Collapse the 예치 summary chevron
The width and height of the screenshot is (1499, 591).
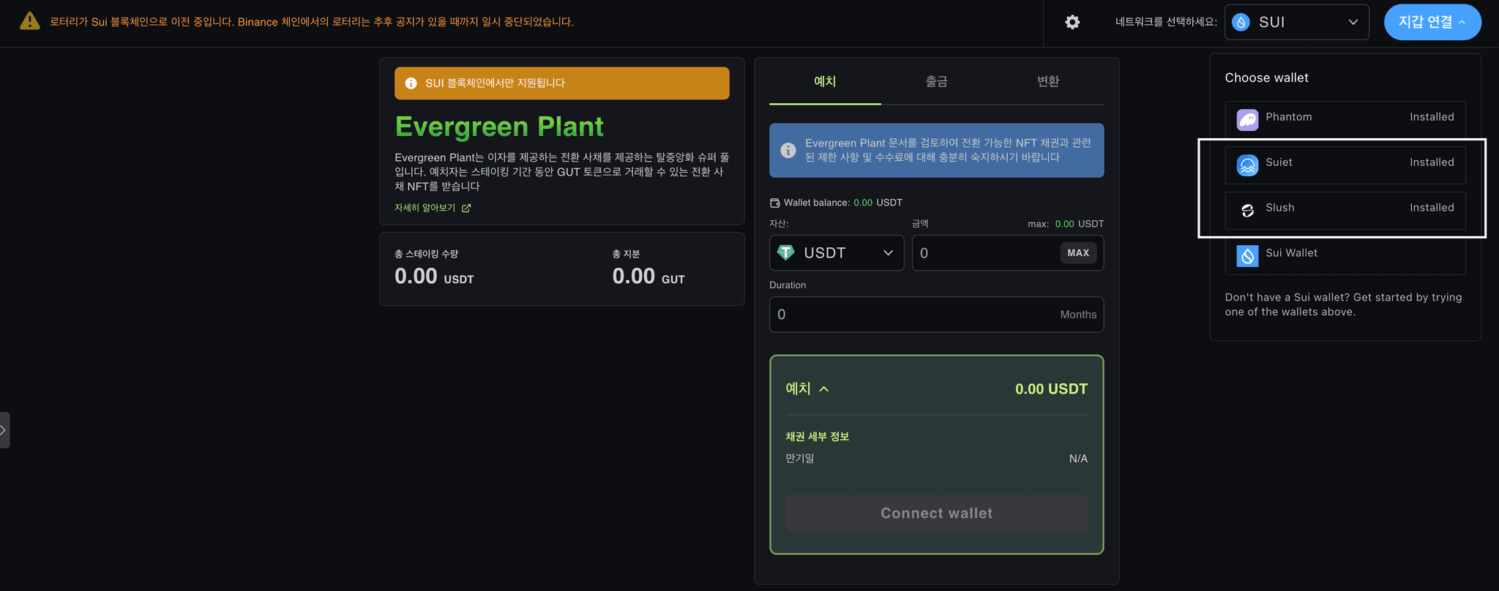pyautogui.click(x=824, y=389)
